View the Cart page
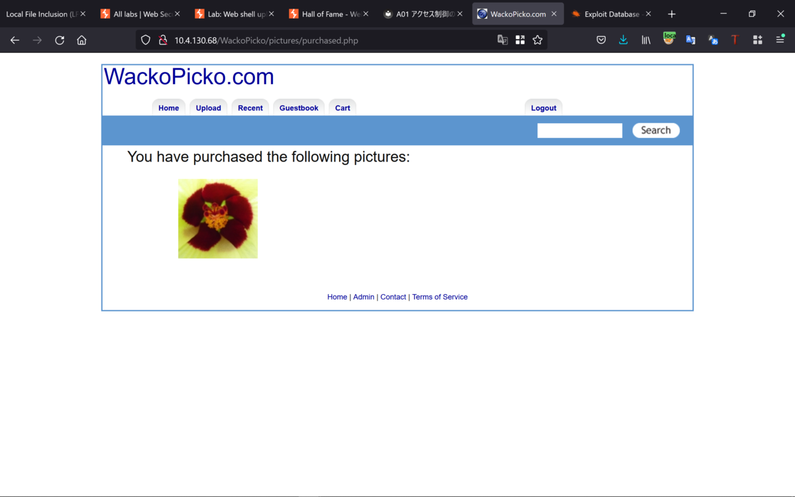The image size is (795, 497). point(343,108)
